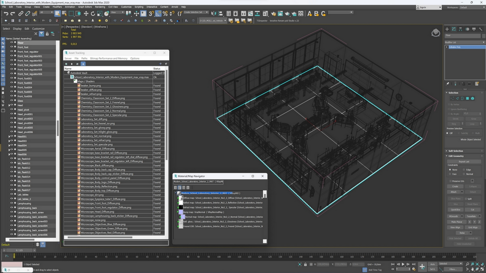Click the Auto key button
486x273 pixels.
pyautogui.click(x=433, y=264)
